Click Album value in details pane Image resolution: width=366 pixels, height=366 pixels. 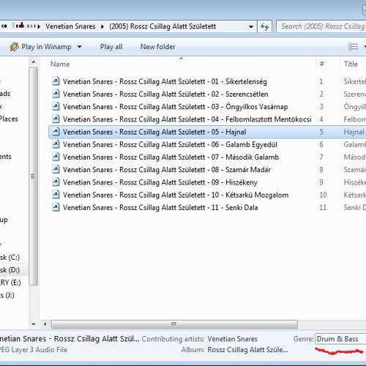click(x=247, y=350)
